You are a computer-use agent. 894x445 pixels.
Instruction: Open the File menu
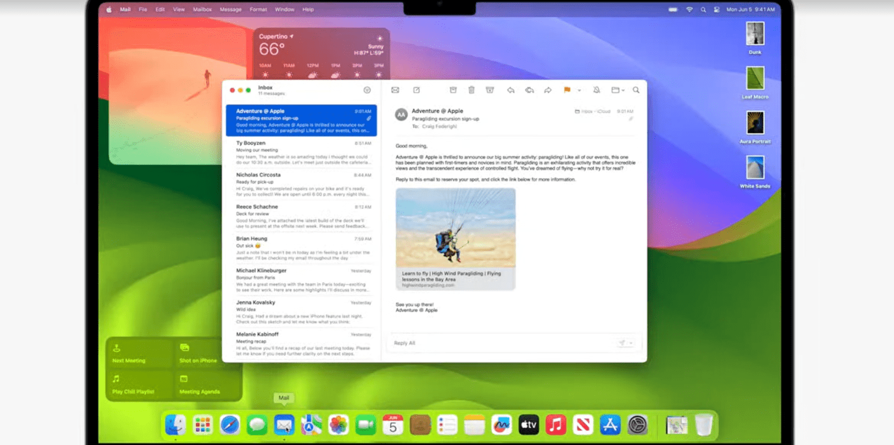coord(143,9)
